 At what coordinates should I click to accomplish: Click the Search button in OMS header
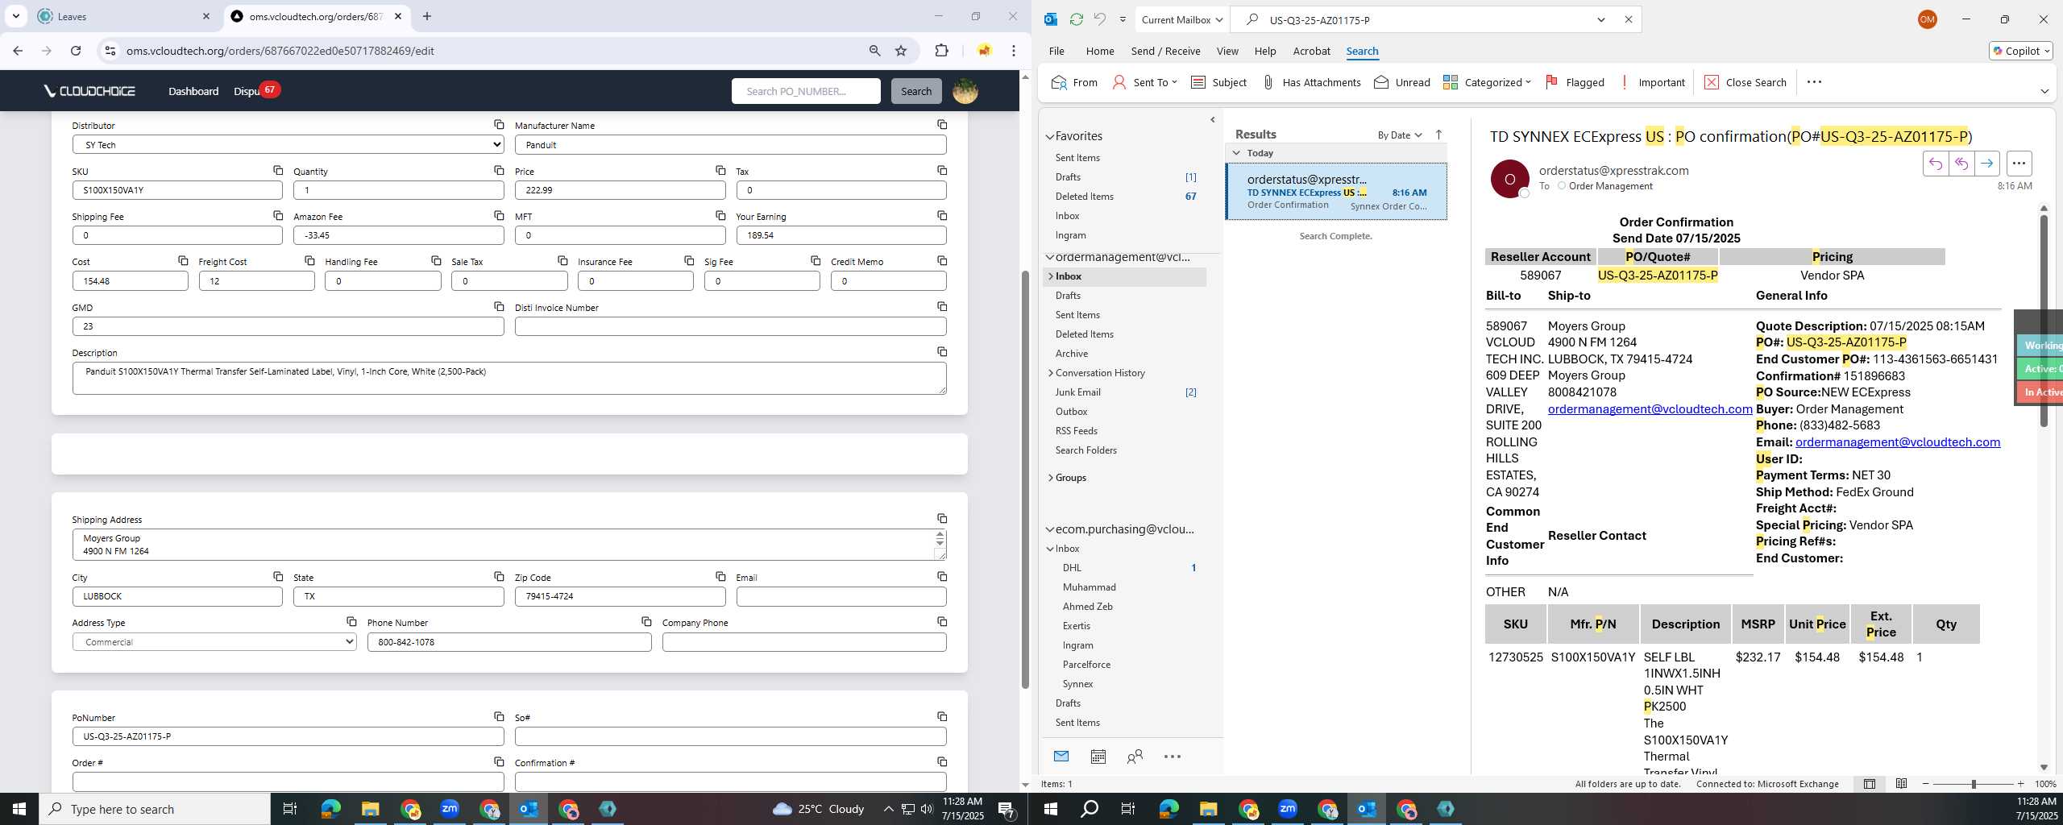point(915,91)
